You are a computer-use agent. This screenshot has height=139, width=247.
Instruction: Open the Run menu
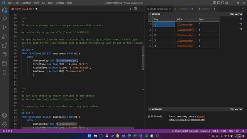[50, 3]
